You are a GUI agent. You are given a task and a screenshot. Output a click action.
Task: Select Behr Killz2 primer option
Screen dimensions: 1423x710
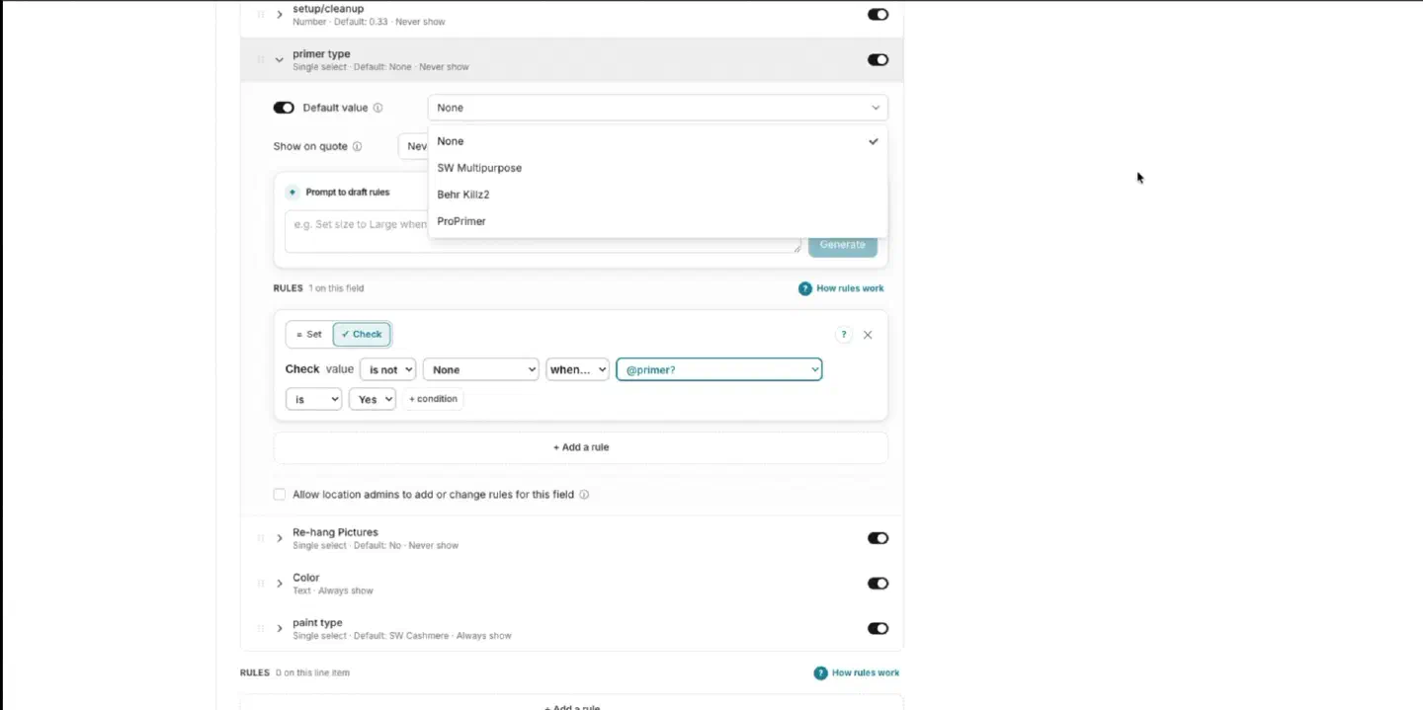[658, 195]
